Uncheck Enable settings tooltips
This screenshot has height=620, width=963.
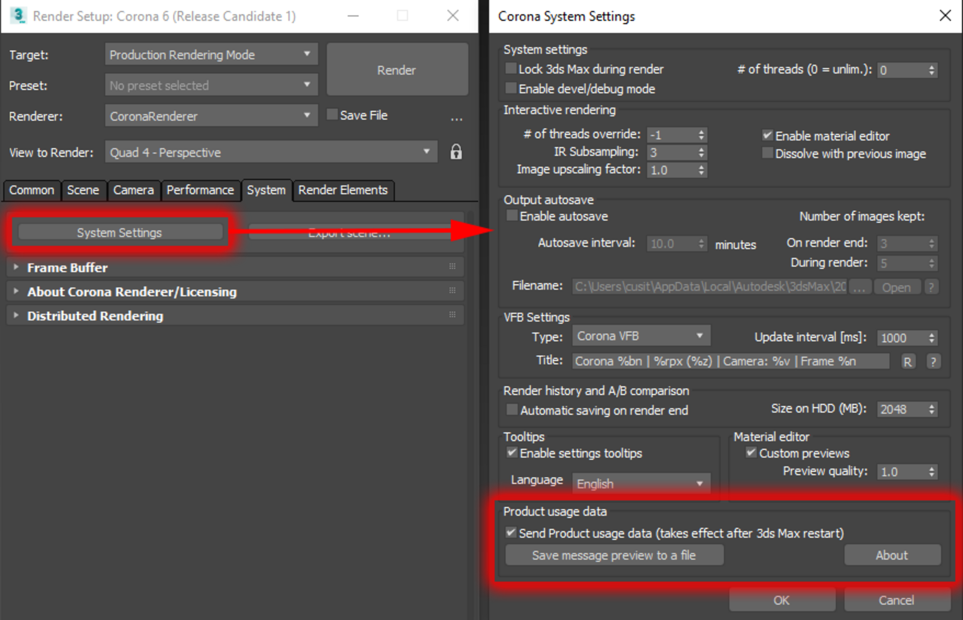(512, 452)
